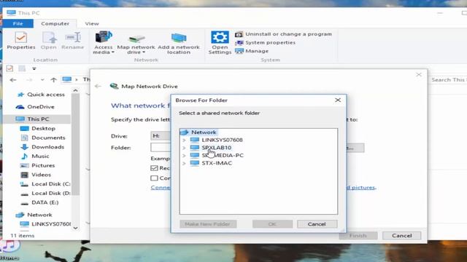
Task: Close the Map Network Drive window
Action: click(419, 75)
